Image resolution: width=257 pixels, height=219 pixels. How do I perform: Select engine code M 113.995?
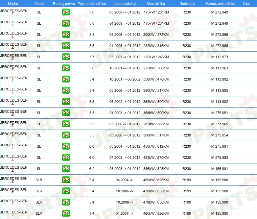point(220,90)
